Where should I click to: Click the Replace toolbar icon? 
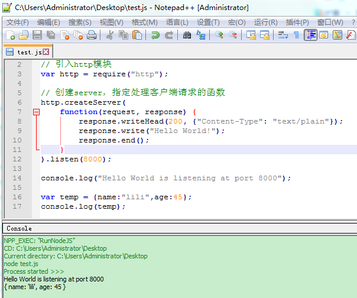click(201, 35)
